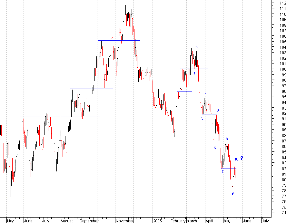Select wave label 3 on the chart
The width and height of the screenshot is (287, 223).
click(202, 118)
